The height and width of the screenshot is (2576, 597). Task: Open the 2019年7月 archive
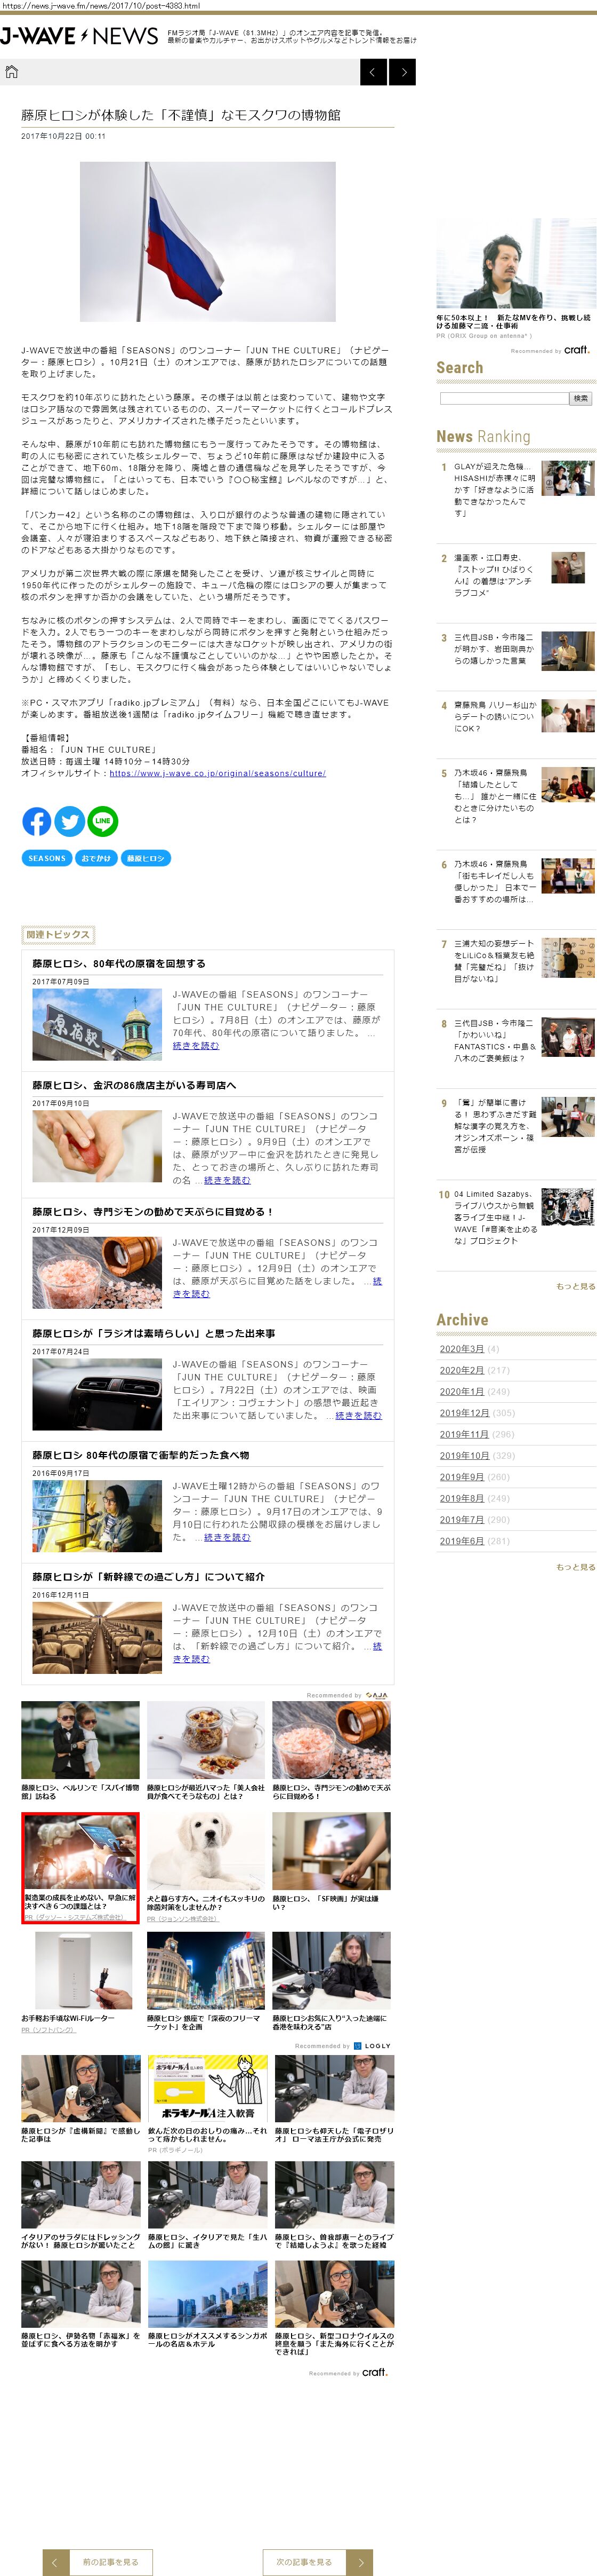click(x=461, y=1519)
